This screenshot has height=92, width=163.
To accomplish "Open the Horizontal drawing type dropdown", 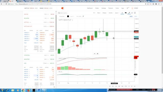I will point(62,16).
